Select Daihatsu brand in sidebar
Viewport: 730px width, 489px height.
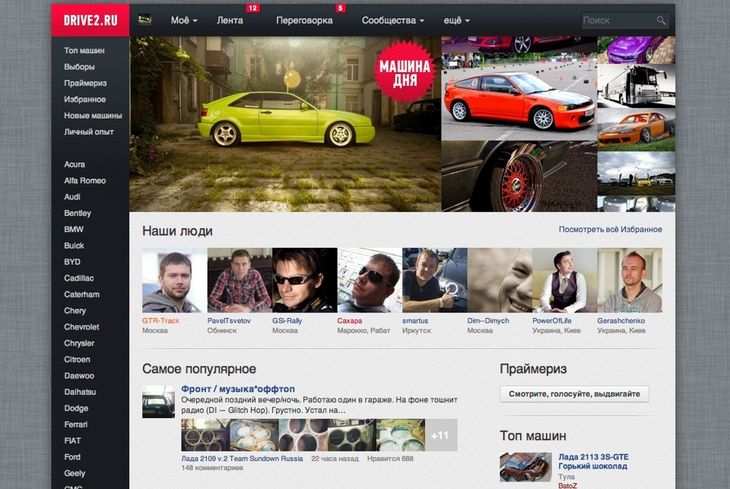tap(80, 392)
